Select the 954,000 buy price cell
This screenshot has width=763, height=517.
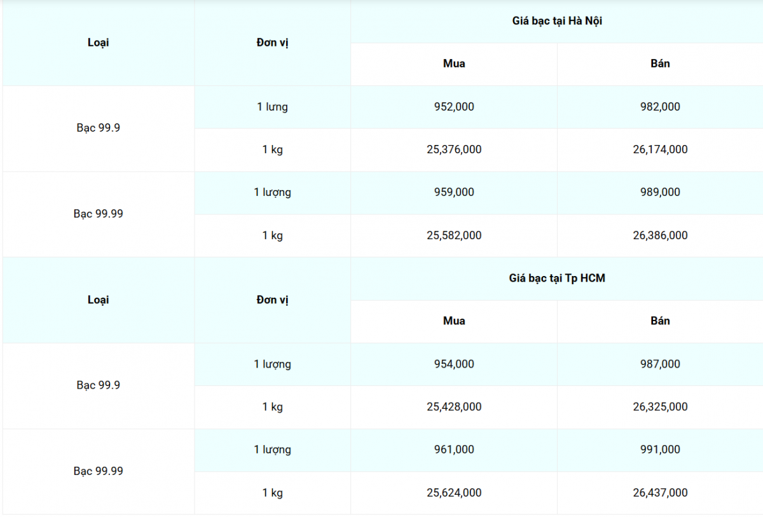click(454, 364)
